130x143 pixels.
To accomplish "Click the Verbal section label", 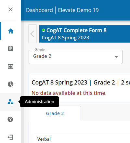I will coord(44,139).
